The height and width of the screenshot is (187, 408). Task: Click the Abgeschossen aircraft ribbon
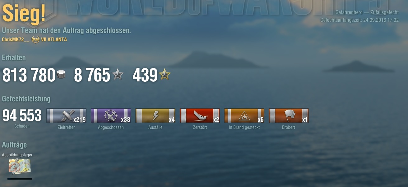click(x=111, y=116)
